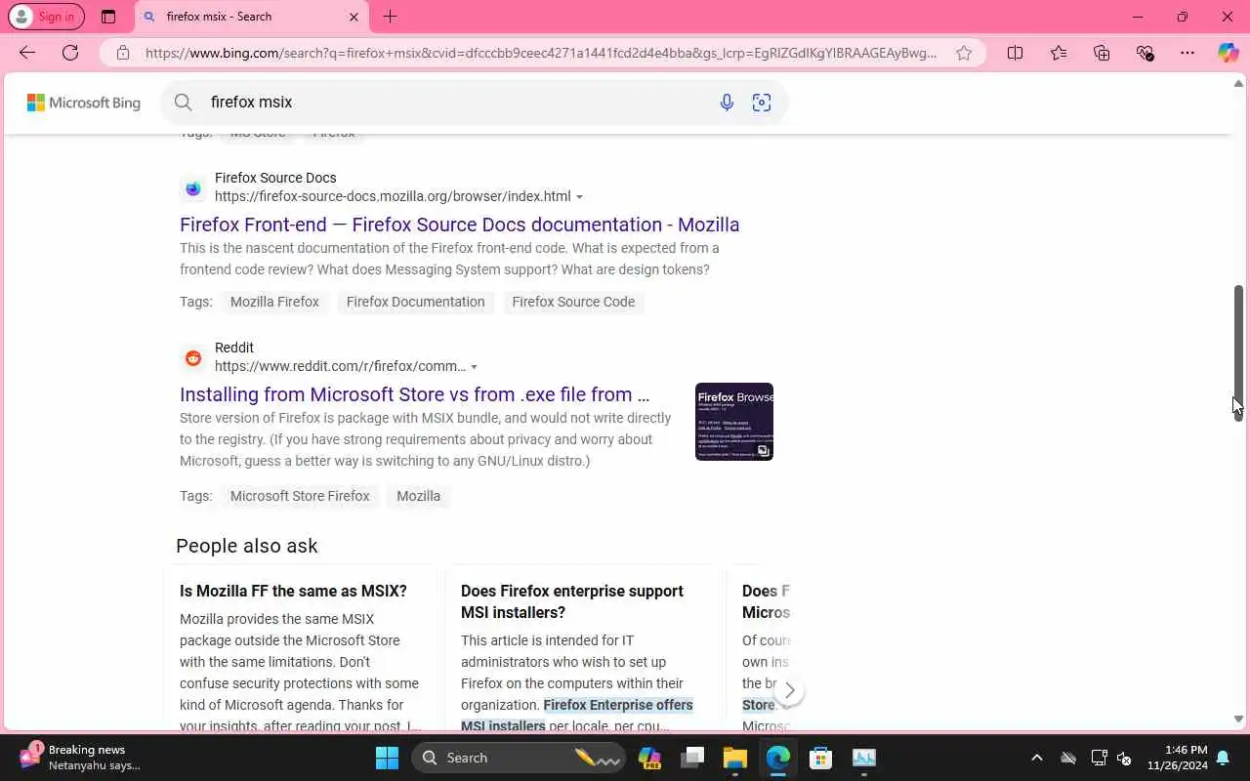Viewport: 1250px width, 781px height.
Task: Open Copilot preview taskbar icon
Action: [x=649, y=758]
